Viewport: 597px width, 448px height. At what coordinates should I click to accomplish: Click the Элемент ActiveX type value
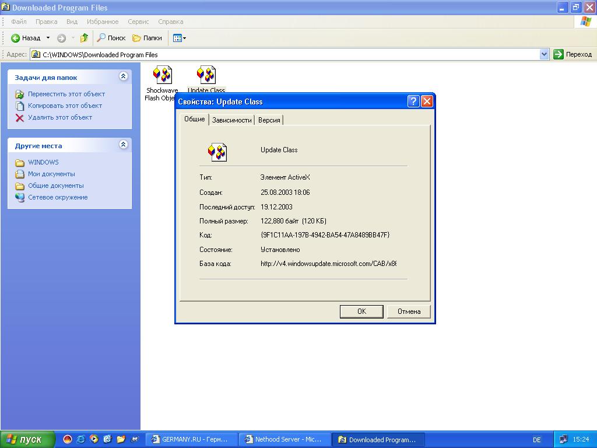click(x=285, y=177)
